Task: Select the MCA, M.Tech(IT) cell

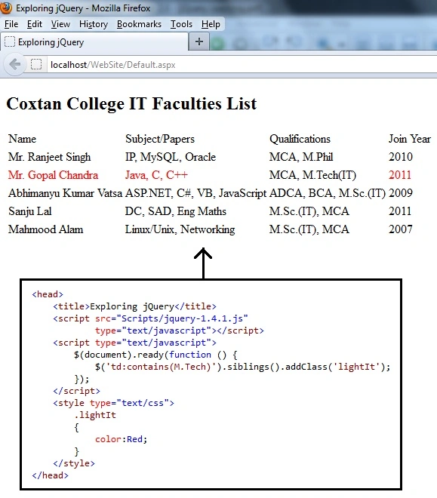Action: [312, 175]
